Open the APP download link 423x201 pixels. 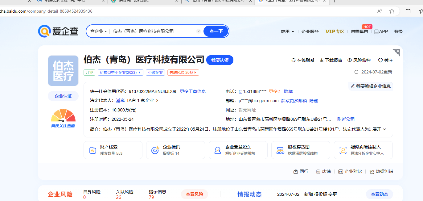[381, 31]
